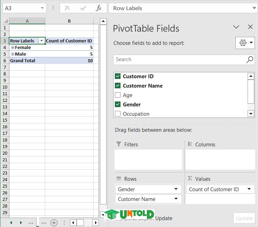Uncheck the Gender field checkbox

point(118,104)
